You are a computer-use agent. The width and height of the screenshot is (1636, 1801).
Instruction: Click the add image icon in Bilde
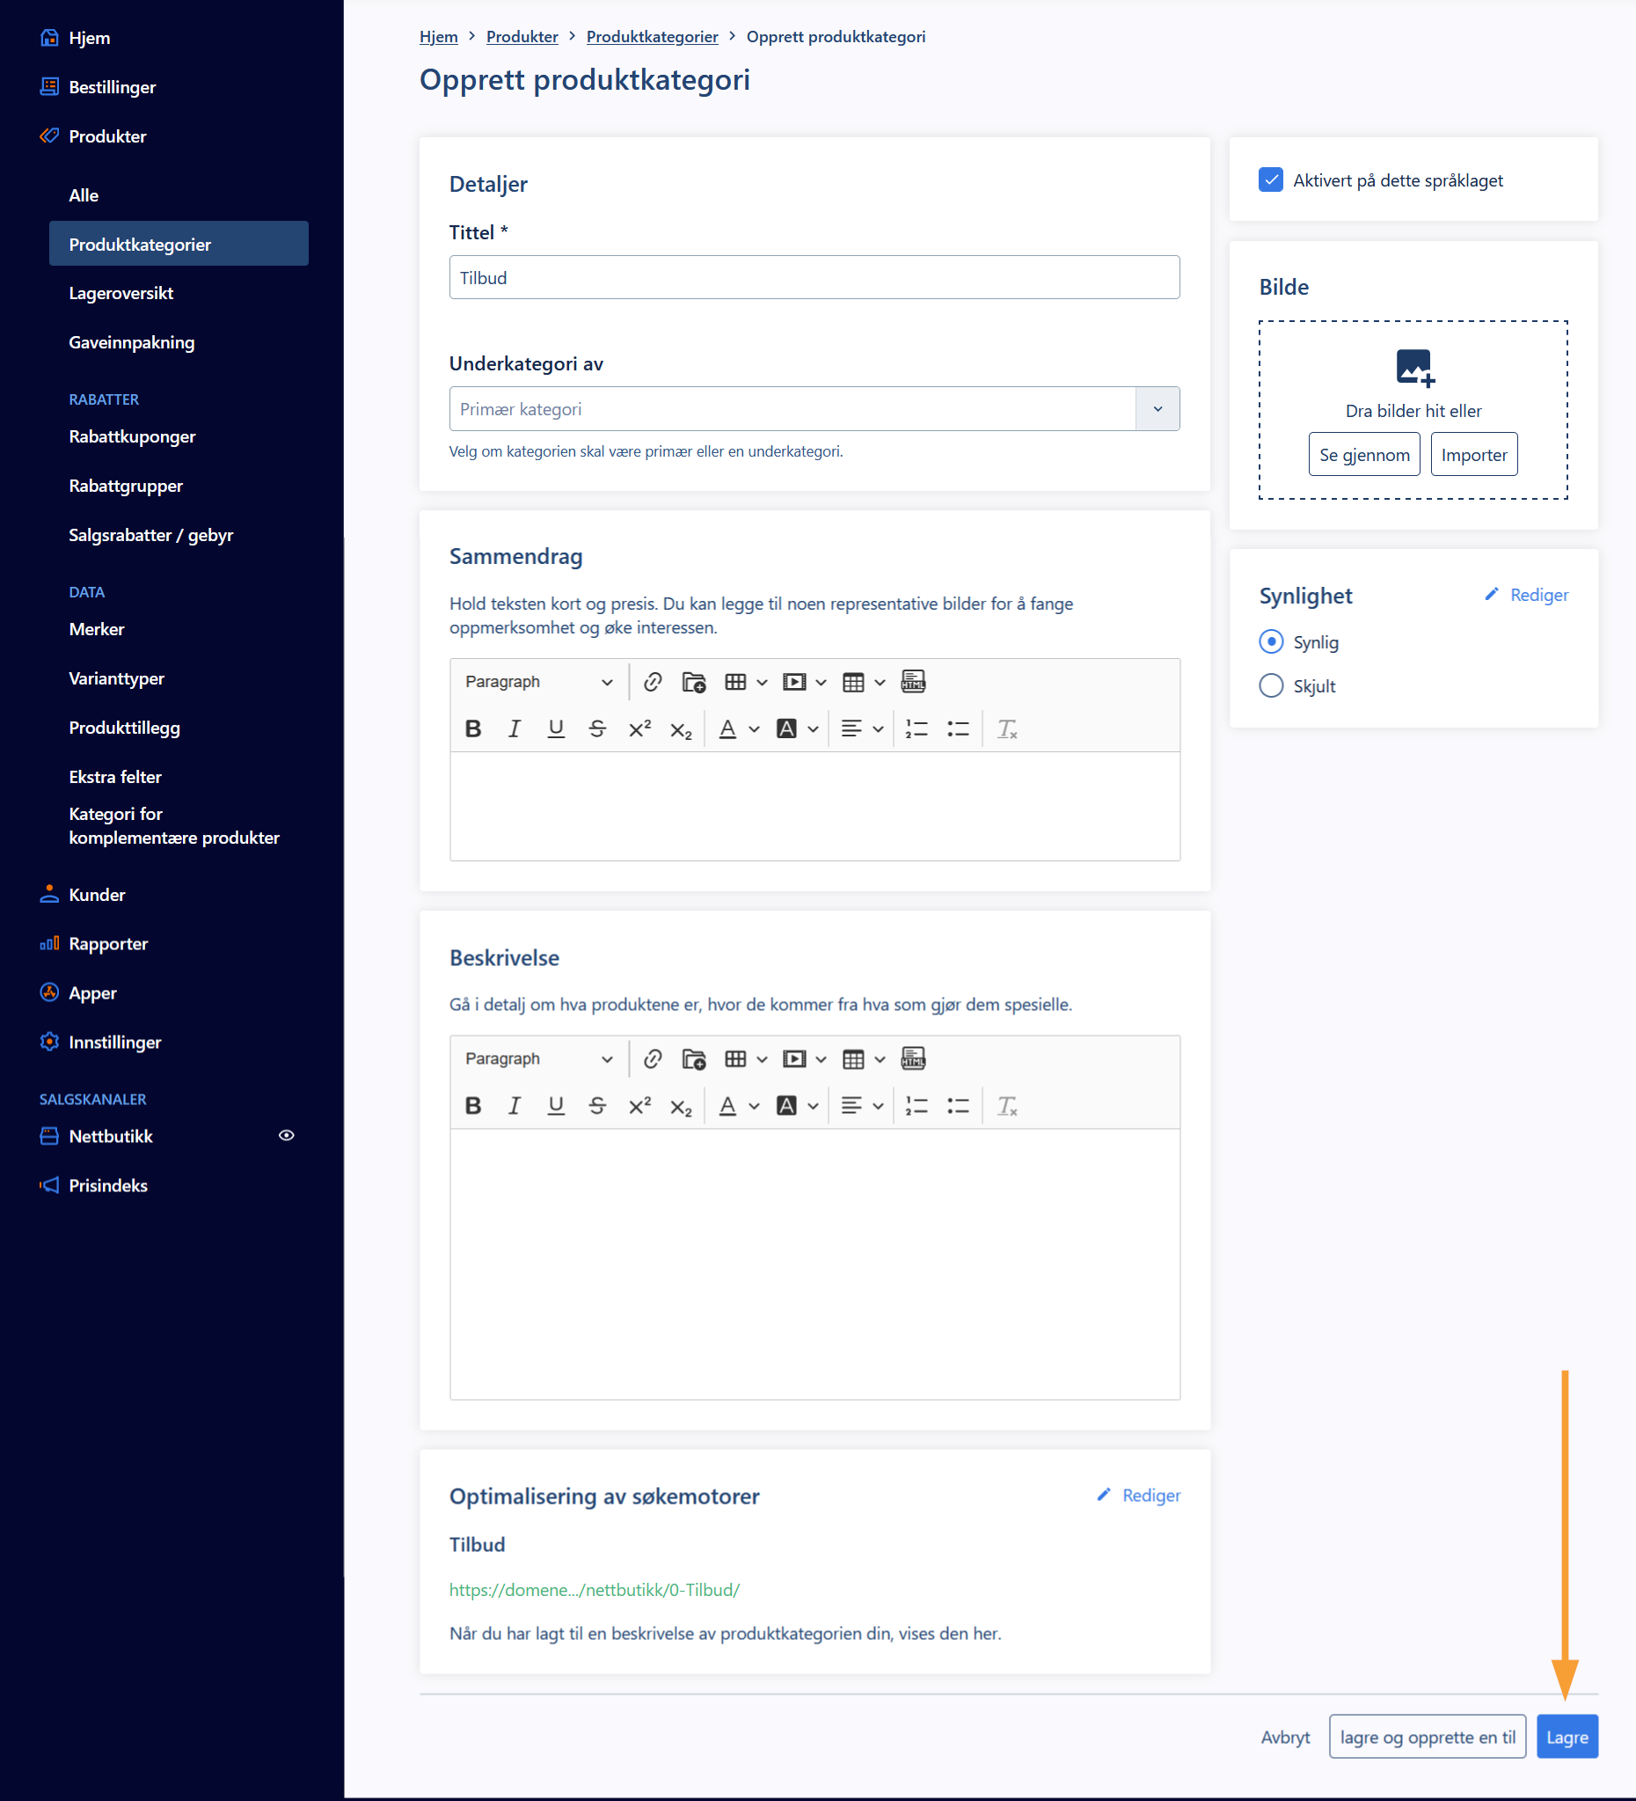pos(1414,368)
